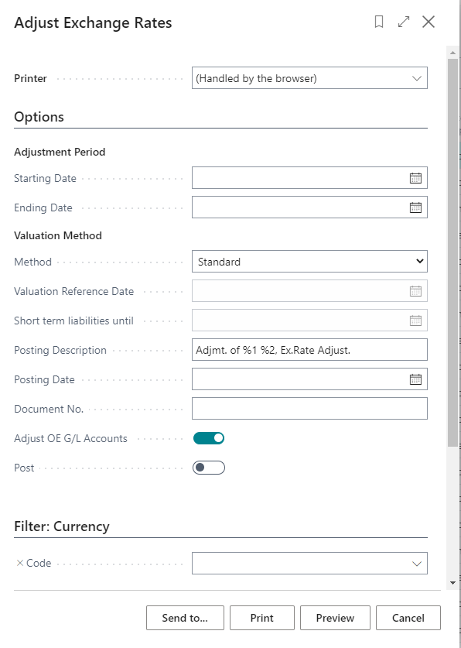Screen dimensions: 461x648
Task: Expand dialog to full screen view
Action: point(404,22)
